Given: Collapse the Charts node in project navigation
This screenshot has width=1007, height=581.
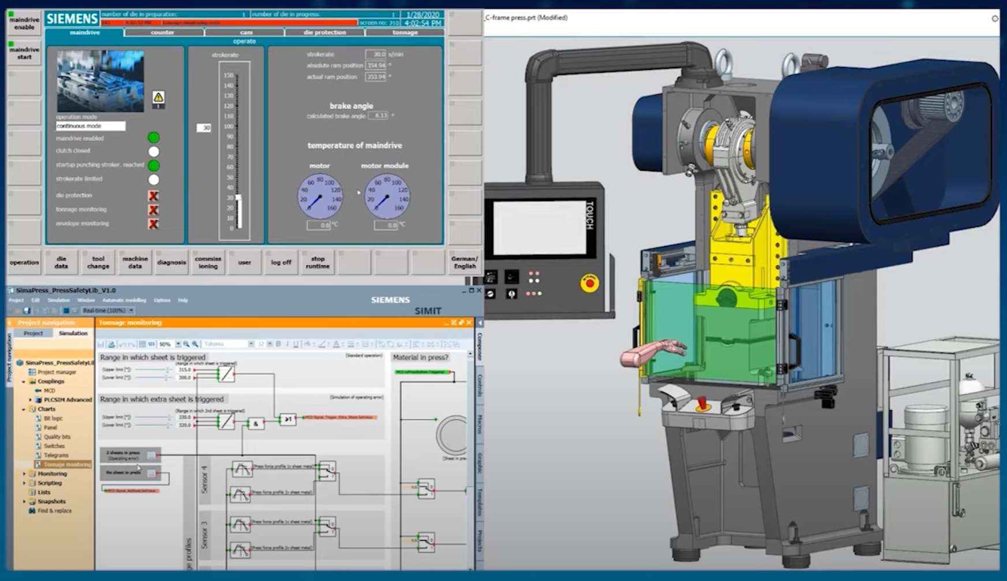Looking at the screenshot, I should point(23,409).
